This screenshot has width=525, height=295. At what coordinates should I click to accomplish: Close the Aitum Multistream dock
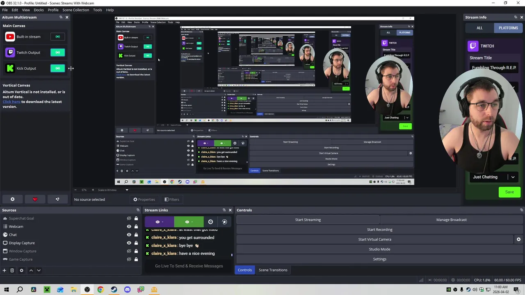pos(67,17)
